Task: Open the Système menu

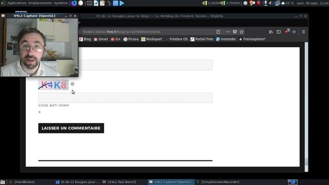Action: [x=61, y=3]
